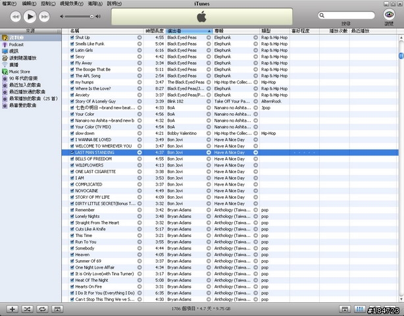Uncheck the Shut Up song checkbox
404x316 pixels.
point(72,38)
